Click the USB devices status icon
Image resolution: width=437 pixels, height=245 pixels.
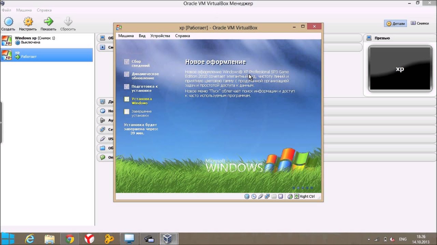click(x=260, y=196)
